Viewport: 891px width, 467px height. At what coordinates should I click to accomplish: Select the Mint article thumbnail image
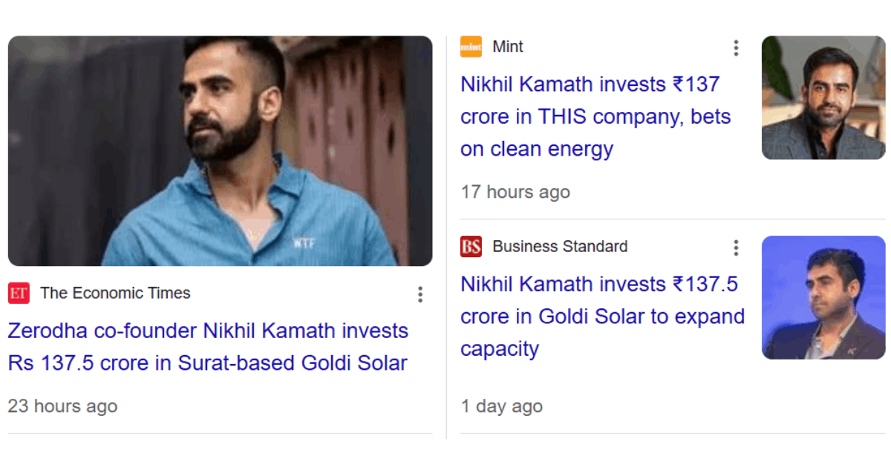823,98
